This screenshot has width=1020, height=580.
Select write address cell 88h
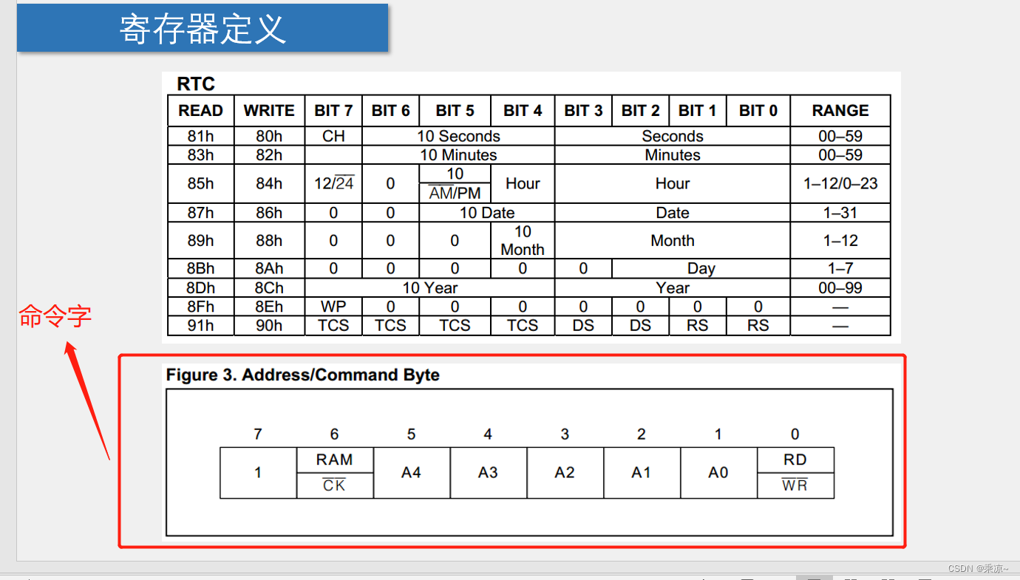pyautogui.click(x=269, y=241)
